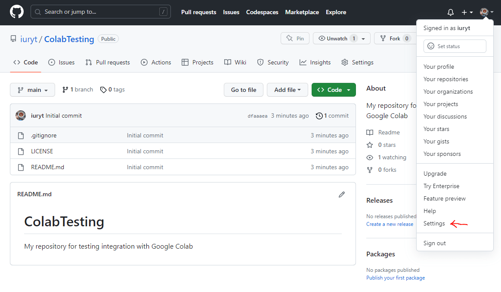The width and height of the screenshot is (501, 292).
Task: Open the Add file dropdown
Action: tap(287, 90)
